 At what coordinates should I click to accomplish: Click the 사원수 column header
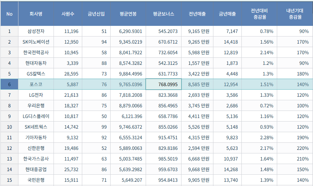tap(68, 14)
